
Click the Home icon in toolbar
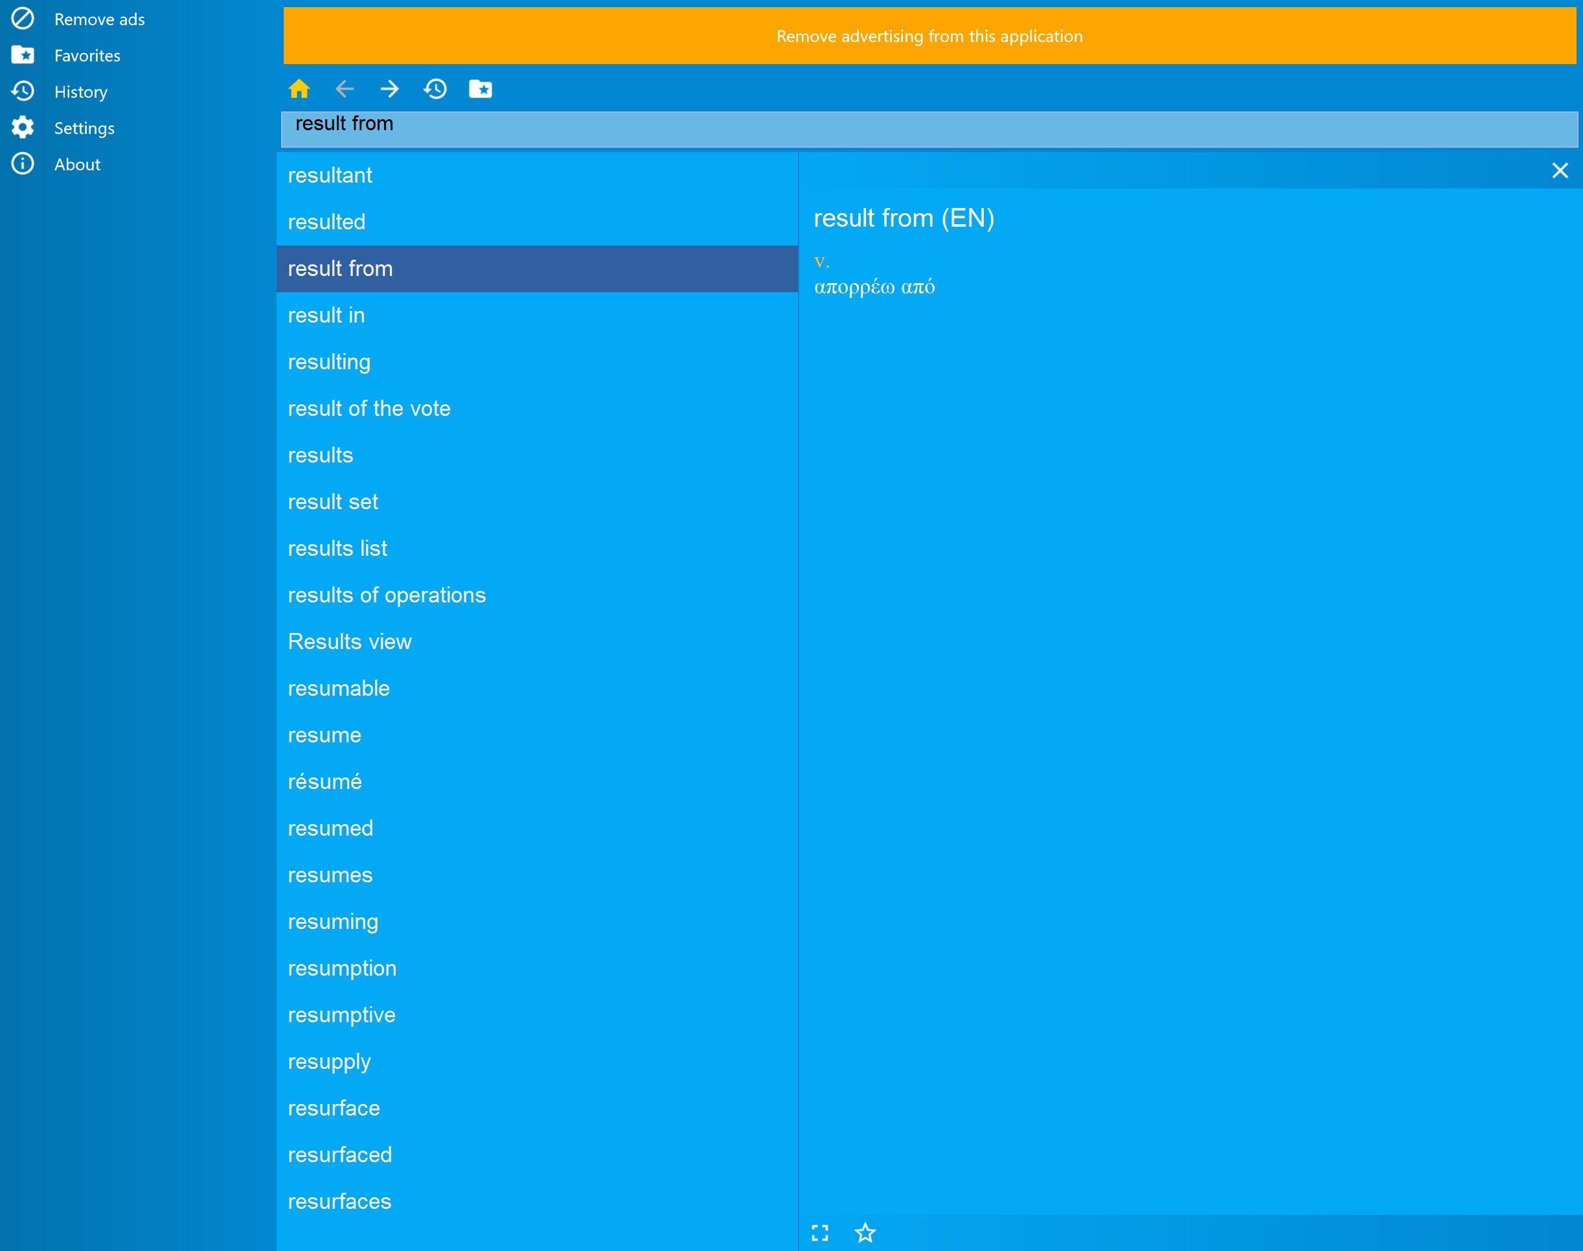tap(299, 89)
